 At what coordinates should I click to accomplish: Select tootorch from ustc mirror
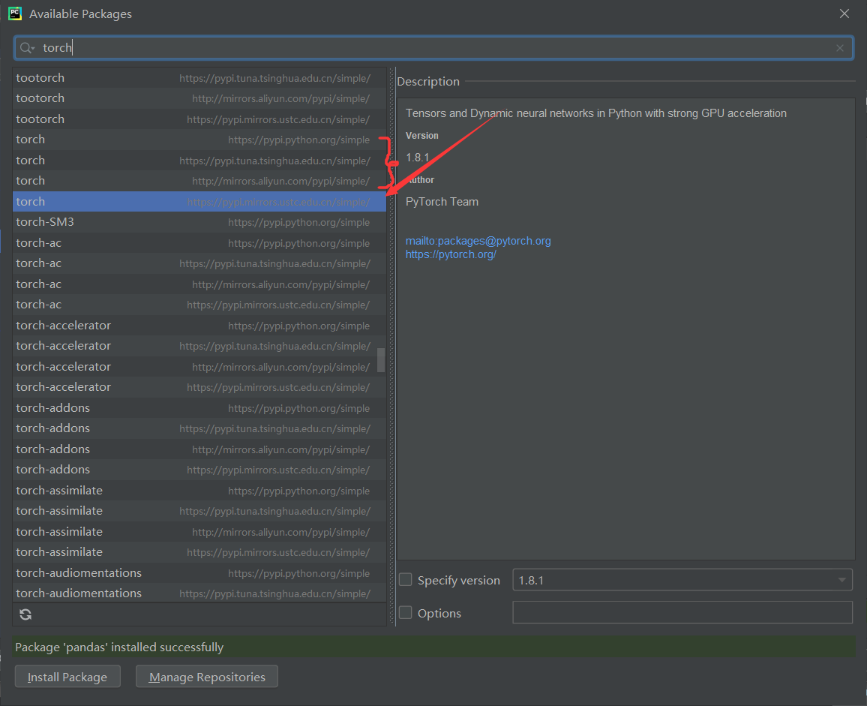tap(199, 119)
